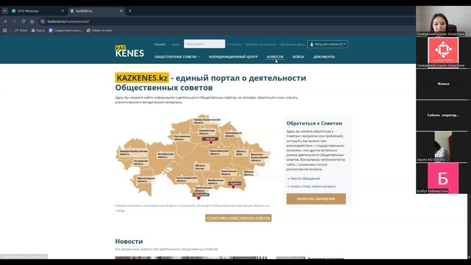View site information icon in address bar
This screenshot has height=265, width=471.
coord(43,21)
